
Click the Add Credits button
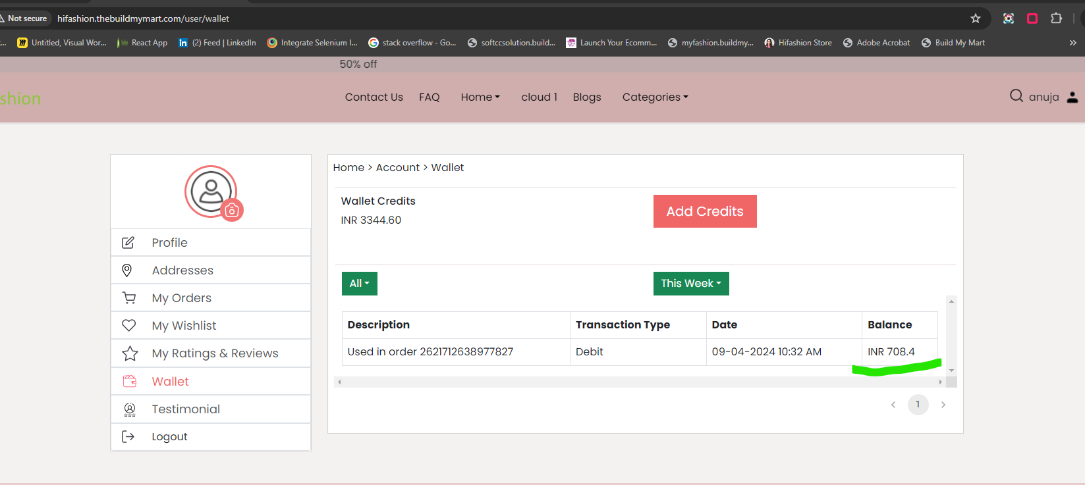[705, 211]
